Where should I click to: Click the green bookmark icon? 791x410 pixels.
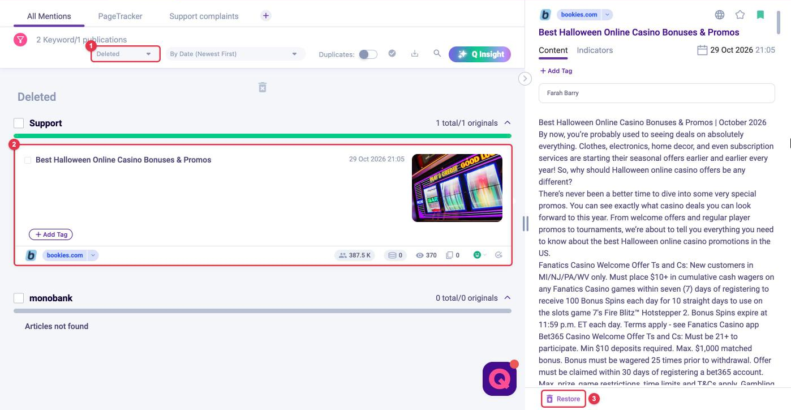[760, 15]
